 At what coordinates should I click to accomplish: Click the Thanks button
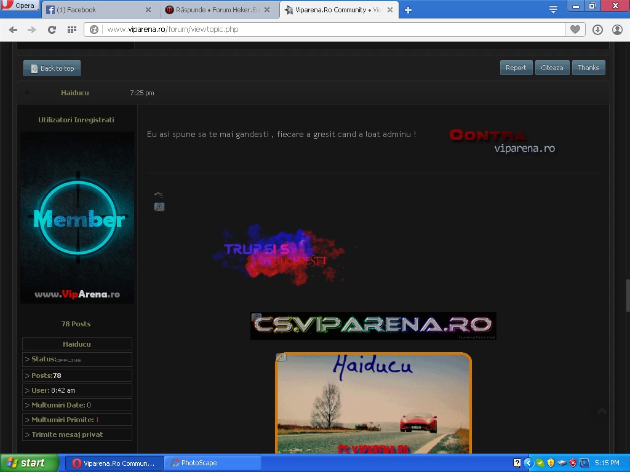[x=588, y=68]
